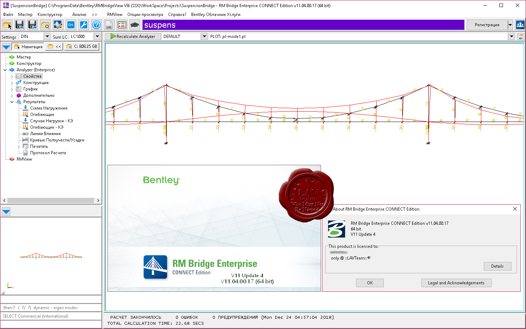Click the PLOT: pl-mode1.pl field
526x329 pixels.
pyautogui.click(x=358, y=37)
